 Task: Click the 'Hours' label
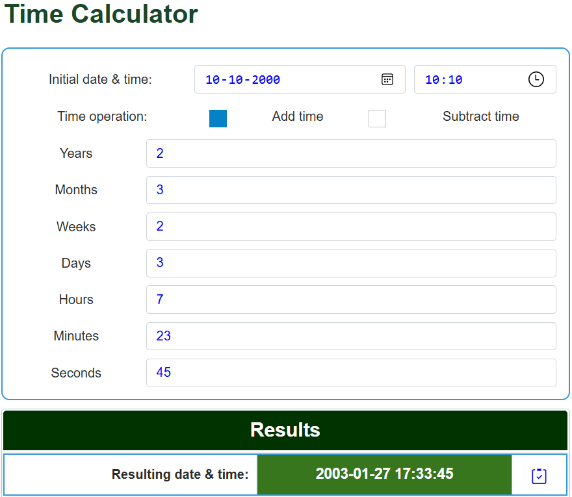point(76,299)
